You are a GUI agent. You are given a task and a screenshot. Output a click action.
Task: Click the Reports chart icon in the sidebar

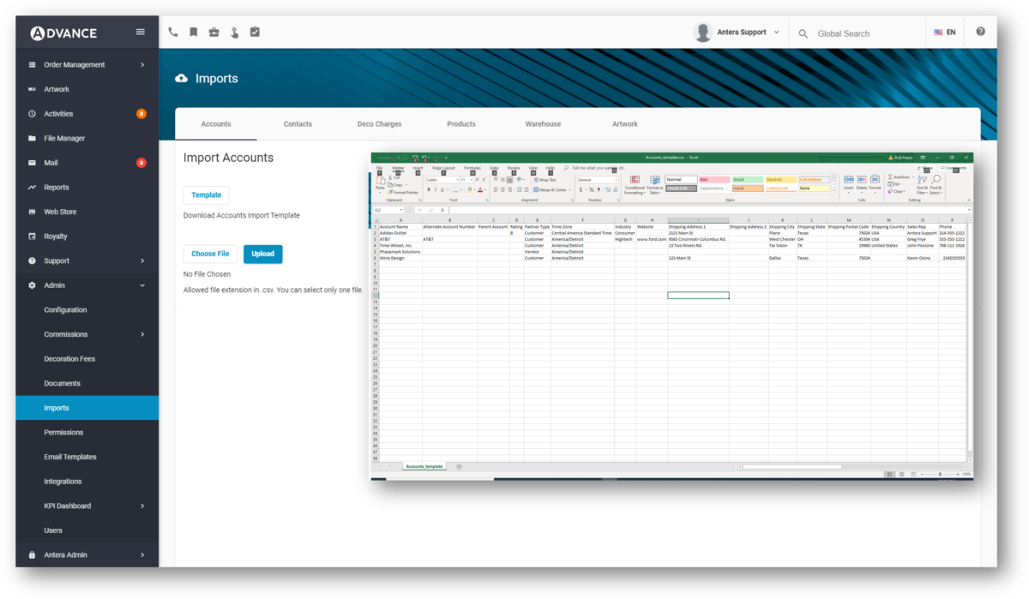pos(32,187)
